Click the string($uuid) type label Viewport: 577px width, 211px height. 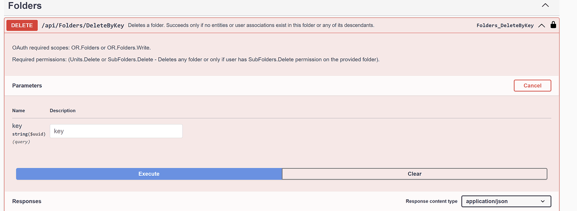[x=28, y=134]
